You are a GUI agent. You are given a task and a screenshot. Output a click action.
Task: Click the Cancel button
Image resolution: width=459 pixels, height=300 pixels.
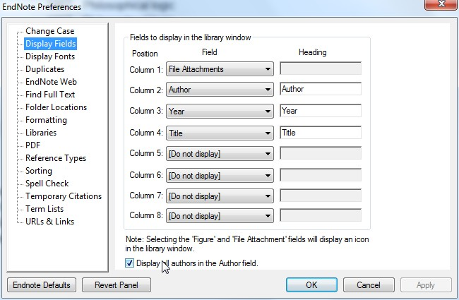point(369,285)
